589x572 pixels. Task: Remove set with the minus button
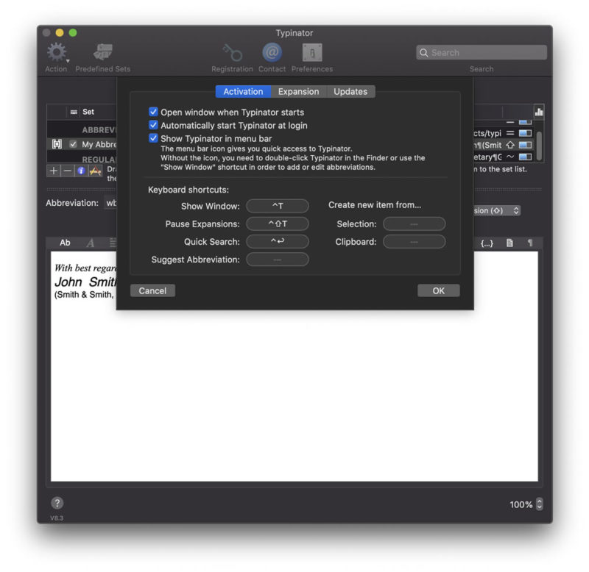coord(68,171)
